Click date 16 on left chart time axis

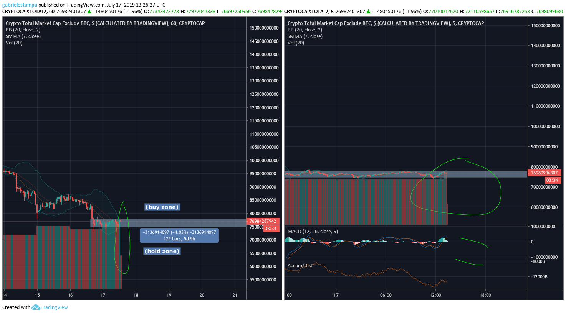point(70,295)
